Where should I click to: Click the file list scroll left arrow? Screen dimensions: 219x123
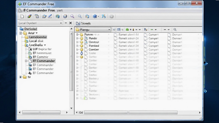point(77,112)
